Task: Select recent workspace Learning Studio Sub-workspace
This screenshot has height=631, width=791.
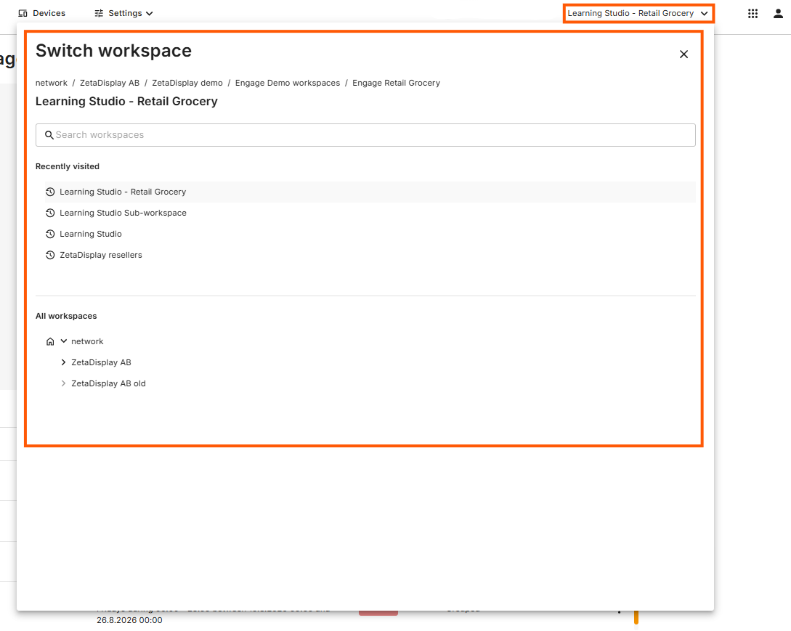Action: (x=370, y=213)
